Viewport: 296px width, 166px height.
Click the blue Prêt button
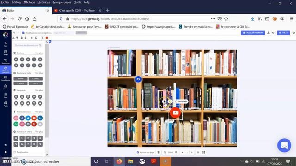click(283, 33)
